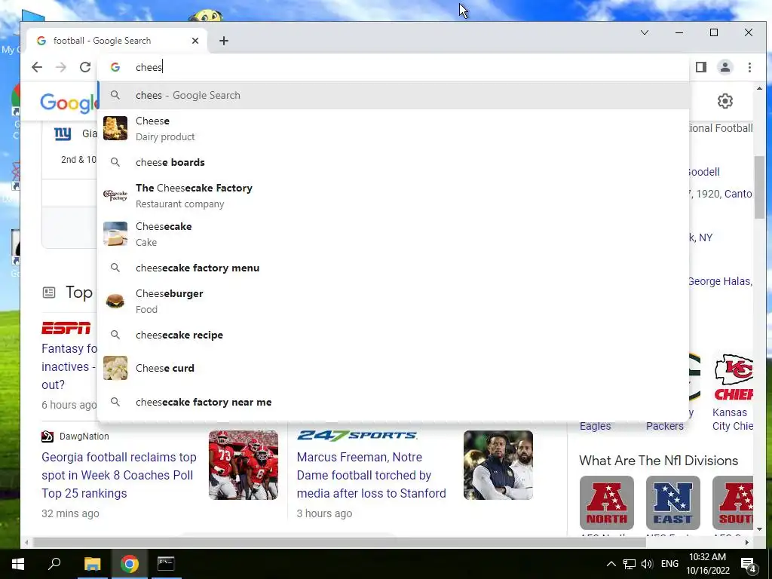Show hidden system tray icons chevron

click(x=611, y=564)
